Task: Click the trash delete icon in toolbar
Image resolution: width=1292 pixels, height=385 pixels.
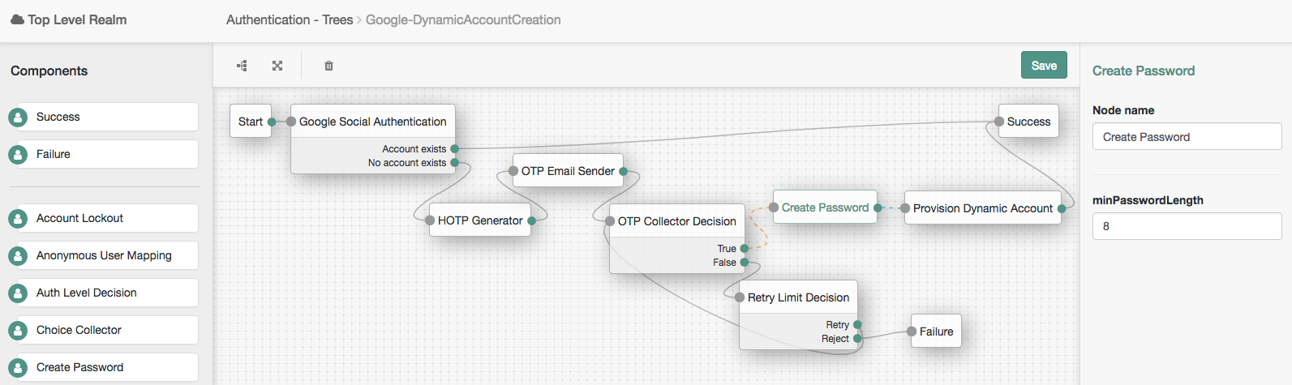Action: [x=328, y=66]
